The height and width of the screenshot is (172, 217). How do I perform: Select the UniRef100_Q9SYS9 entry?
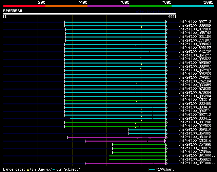coord(195,74)
